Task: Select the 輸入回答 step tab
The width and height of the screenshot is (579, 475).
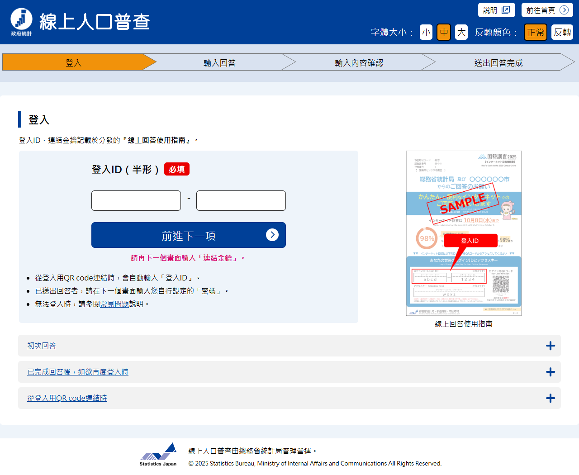Action: coord(219,62)
